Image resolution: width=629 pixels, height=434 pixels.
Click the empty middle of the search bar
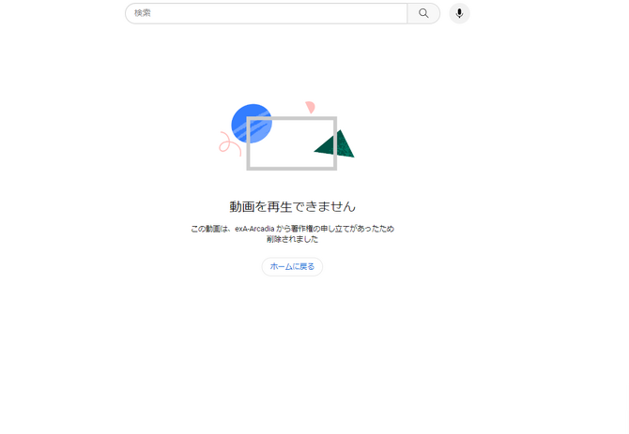[x=267, y=13]
